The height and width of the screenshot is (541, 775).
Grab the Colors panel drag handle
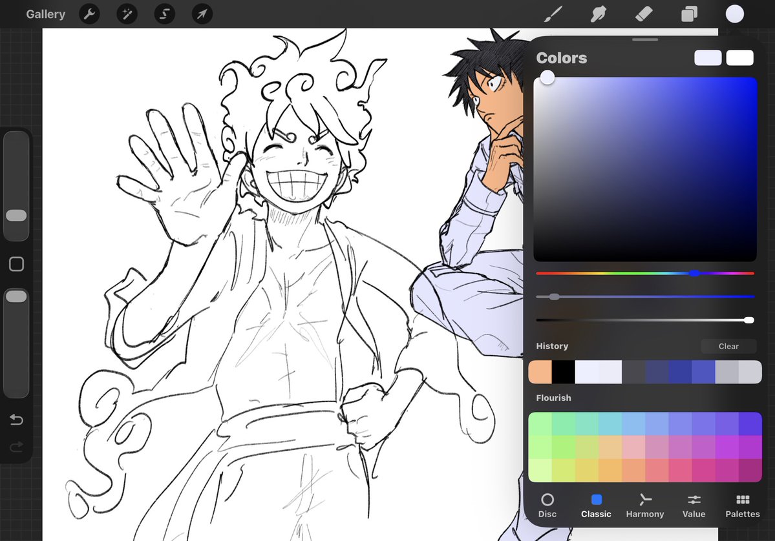[x=645, y=39]
